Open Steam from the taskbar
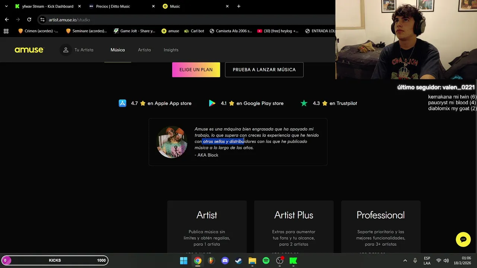This screenshot has height=268, width=477. coord(238,261)
